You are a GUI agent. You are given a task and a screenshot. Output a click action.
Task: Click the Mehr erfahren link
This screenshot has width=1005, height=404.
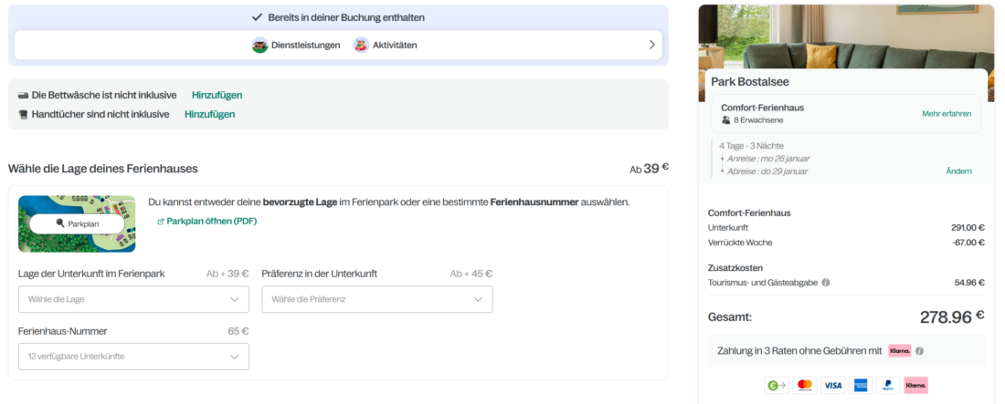(947, 114)
